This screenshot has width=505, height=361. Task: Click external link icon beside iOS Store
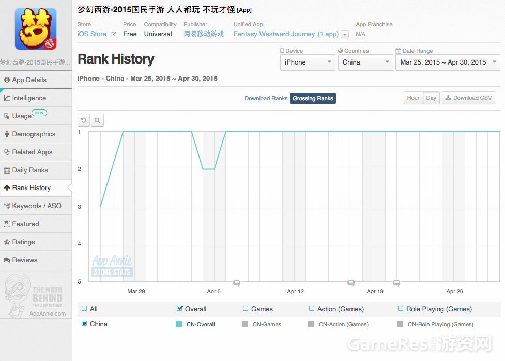[x=113, y=34]
